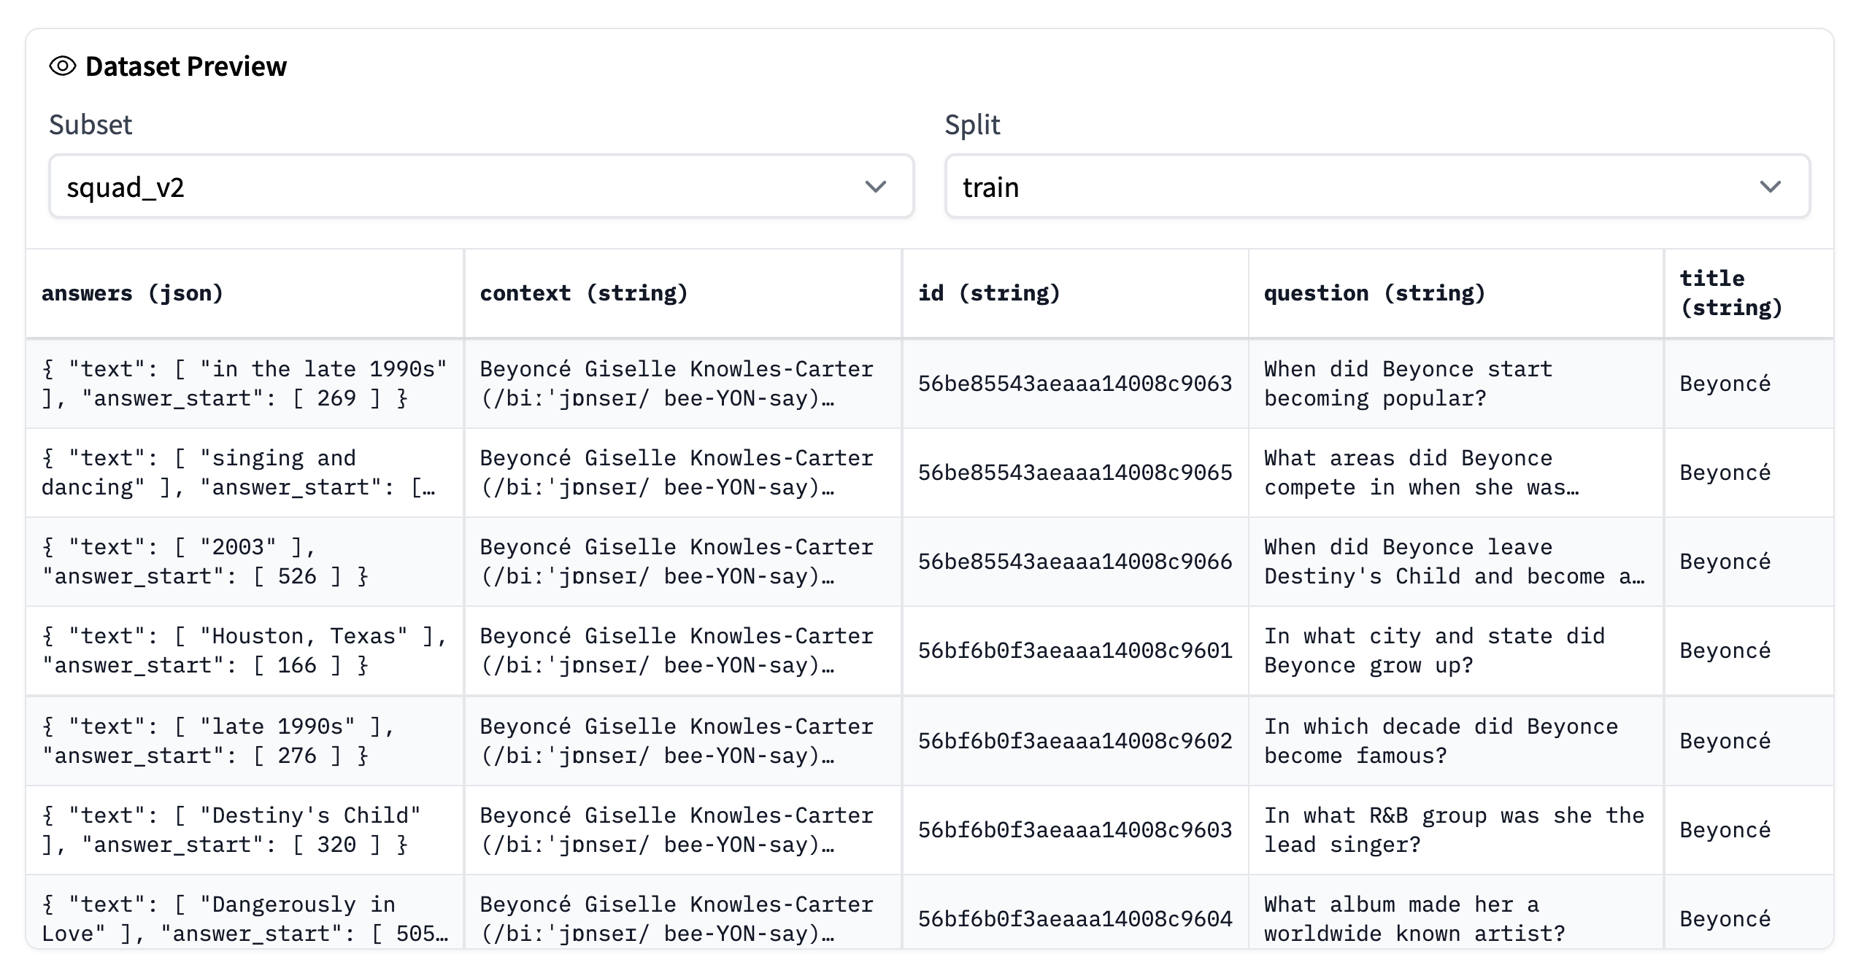Click the answer cell containing "2003"
The image size is (1864, 973).
204,562
